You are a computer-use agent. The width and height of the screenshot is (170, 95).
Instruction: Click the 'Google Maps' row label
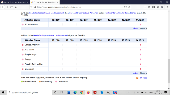click(31, 55)
